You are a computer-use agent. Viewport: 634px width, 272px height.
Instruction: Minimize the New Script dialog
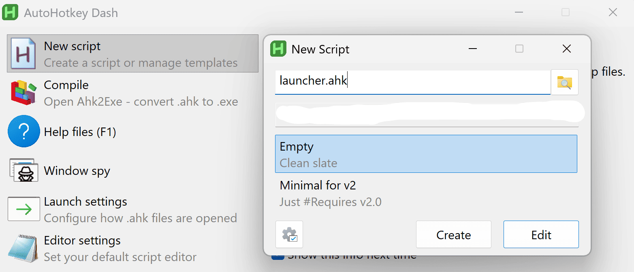(x=472, y=49)
